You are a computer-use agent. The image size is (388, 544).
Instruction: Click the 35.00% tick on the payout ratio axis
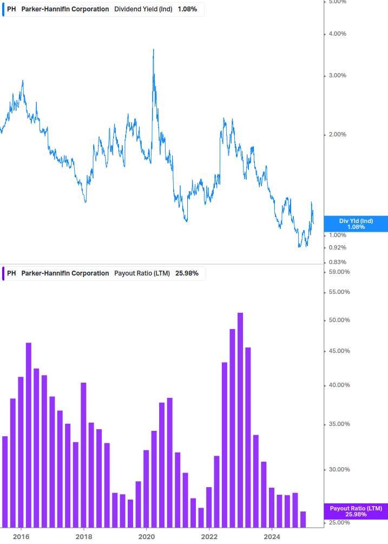pos(339,424)
